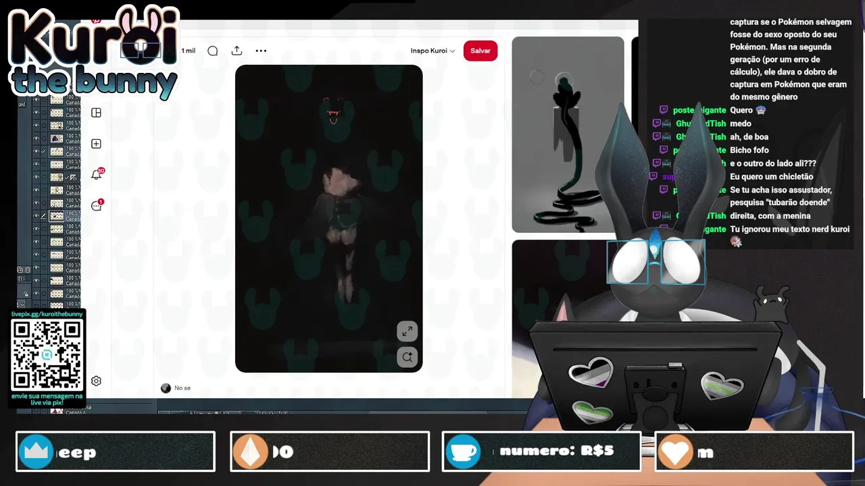Click the Quero chat message

[x=747, y=110]
